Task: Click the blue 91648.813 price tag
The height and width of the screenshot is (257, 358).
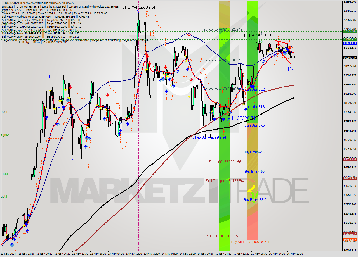Action: point(350,44)
